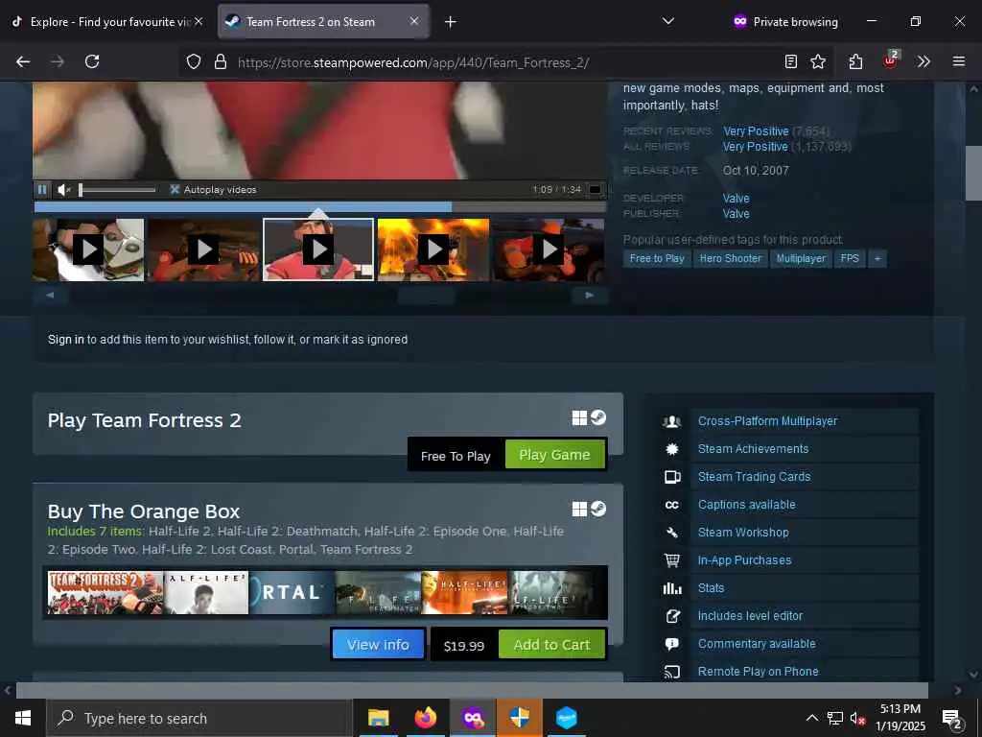Play the second trailer thumbnail with shotgun
The height and width of the screenshot is (737, 982).
[x=203, y=250]
